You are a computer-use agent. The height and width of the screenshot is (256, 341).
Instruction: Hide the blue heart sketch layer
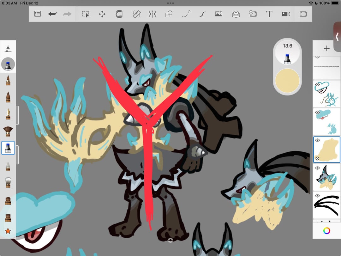click(317, 112)
